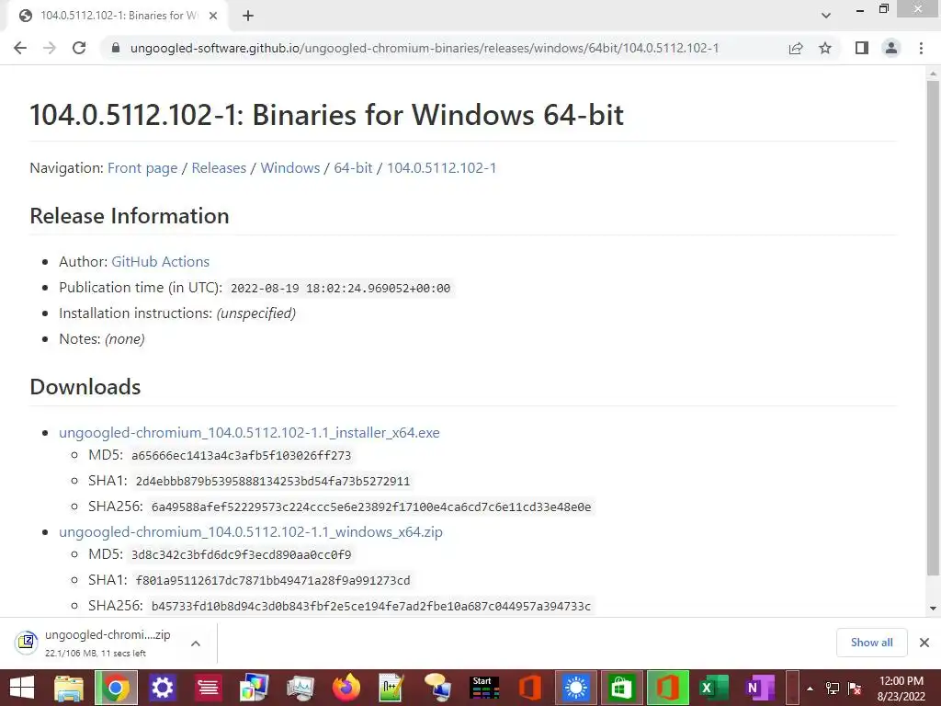
Task: Click the installer SHA256 hash 6a49588a…
Action: [x=371, y=507]
